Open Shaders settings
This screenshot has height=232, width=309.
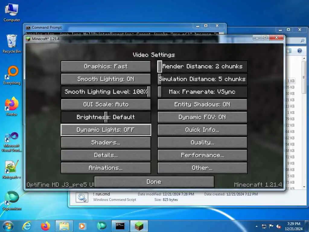point(106,143)
